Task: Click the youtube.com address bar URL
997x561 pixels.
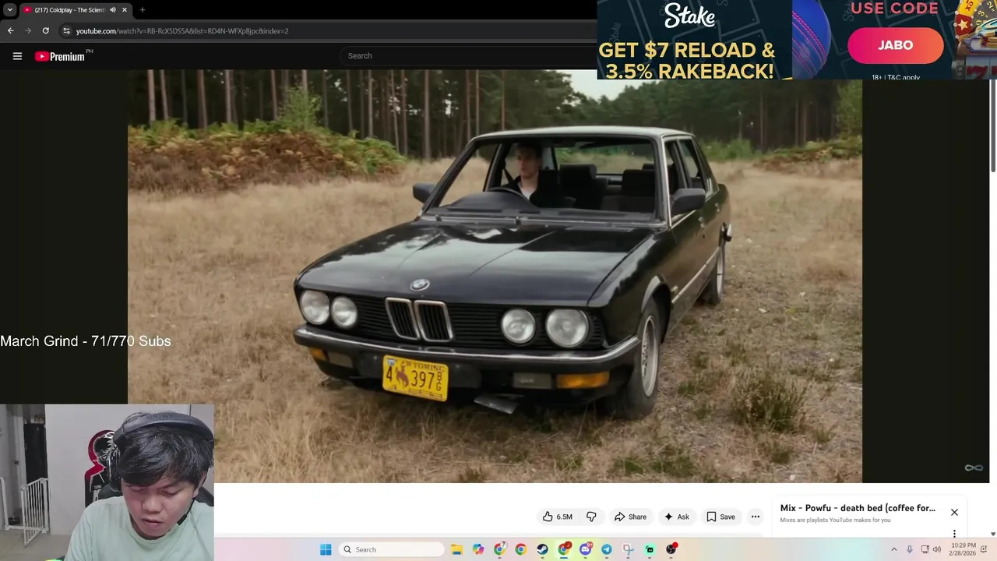Action: (182, 31)
